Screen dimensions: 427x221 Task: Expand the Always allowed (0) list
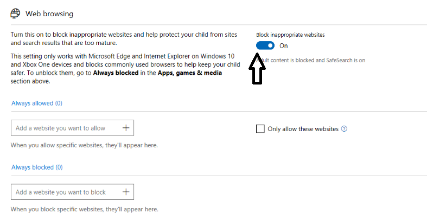[x=37, y=103]
